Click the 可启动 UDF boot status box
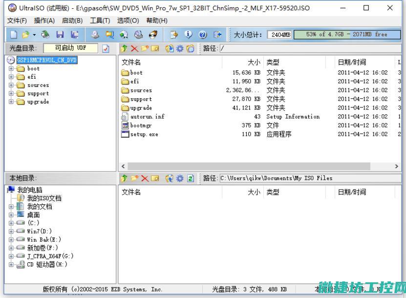This screenshot has width=406, height=298. [x=71, y=48]
